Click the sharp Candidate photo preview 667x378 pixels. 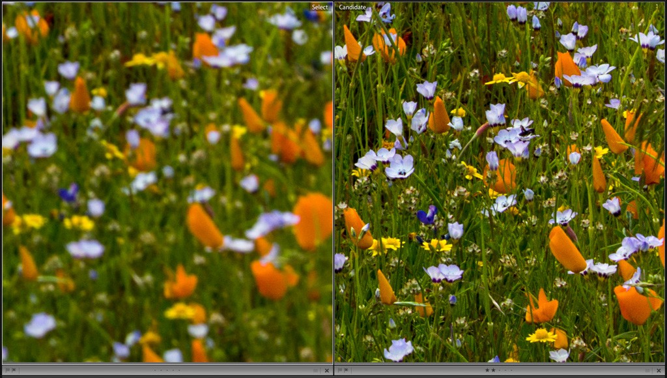(500, 182)
